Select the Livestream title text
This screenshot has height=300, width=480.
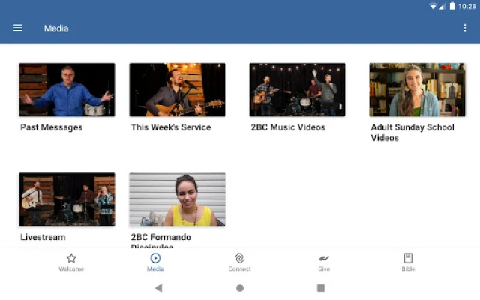tap(43, 237)
